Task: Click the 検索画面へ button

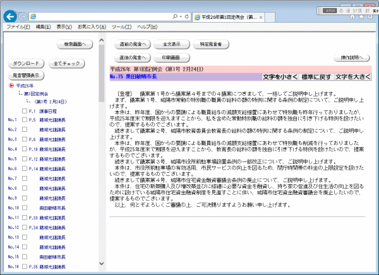Action: click(75, 44)
